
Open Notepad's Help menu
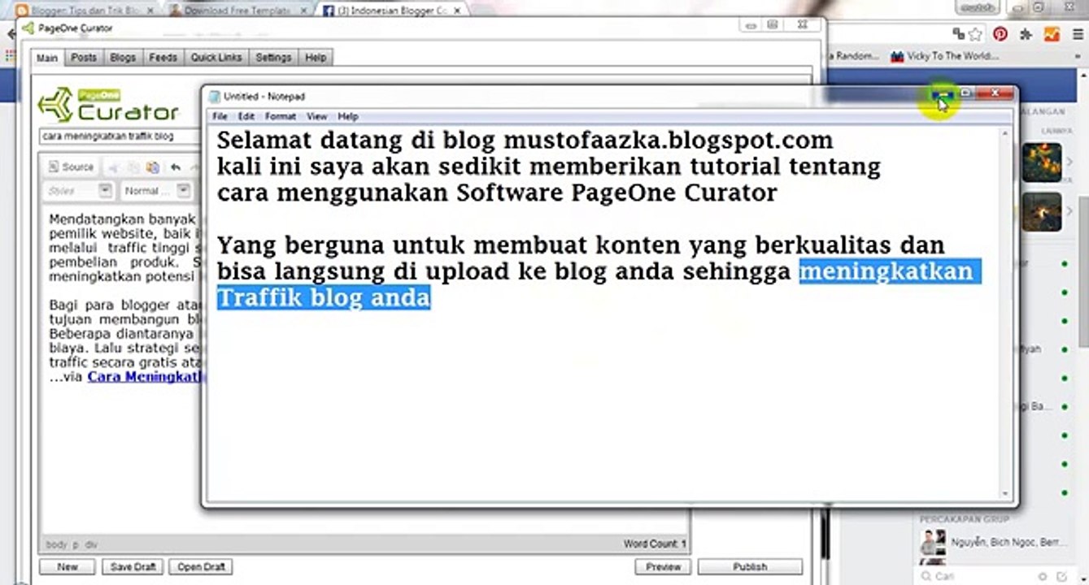348,117
